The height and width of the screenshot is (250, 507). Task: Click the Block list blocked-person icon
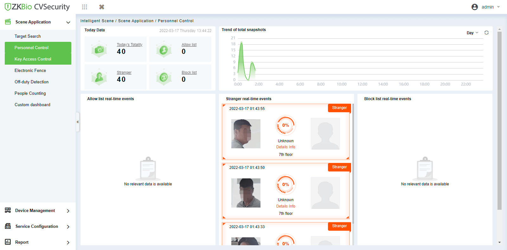(x=164, y=77)
